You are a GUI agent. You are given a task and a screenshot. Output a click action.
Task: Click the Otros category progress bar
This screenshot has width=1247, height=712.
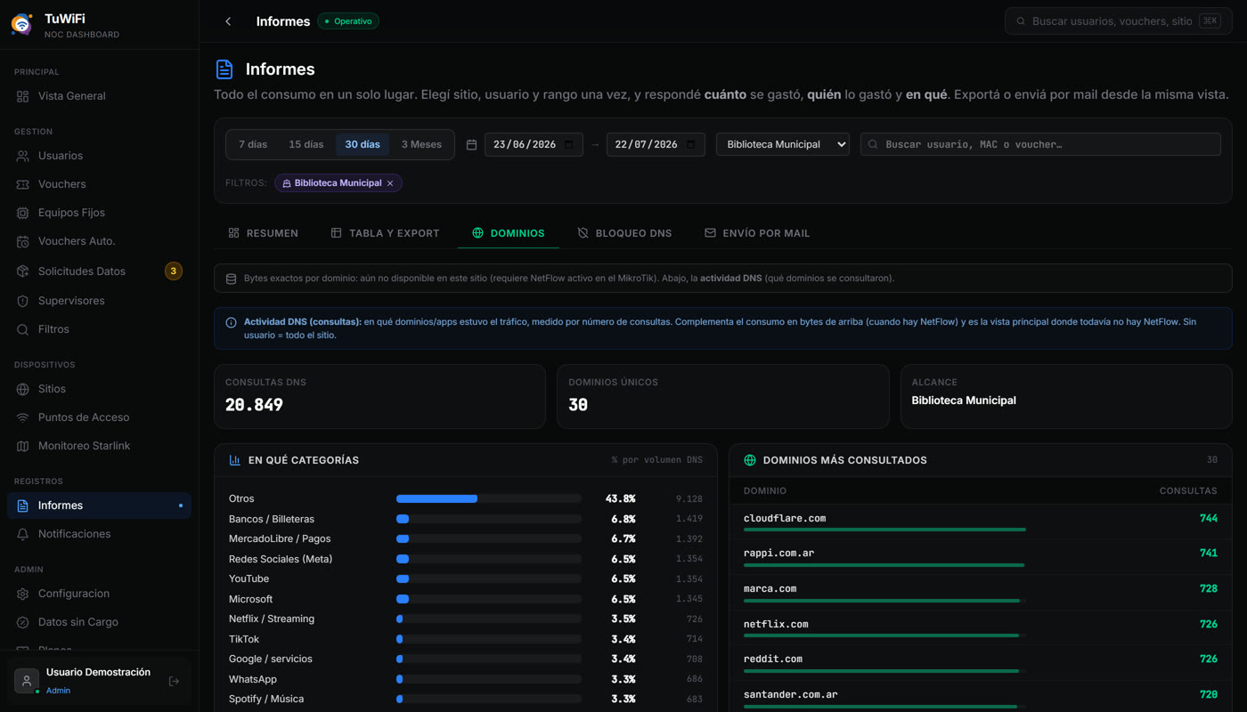point(489,499)
